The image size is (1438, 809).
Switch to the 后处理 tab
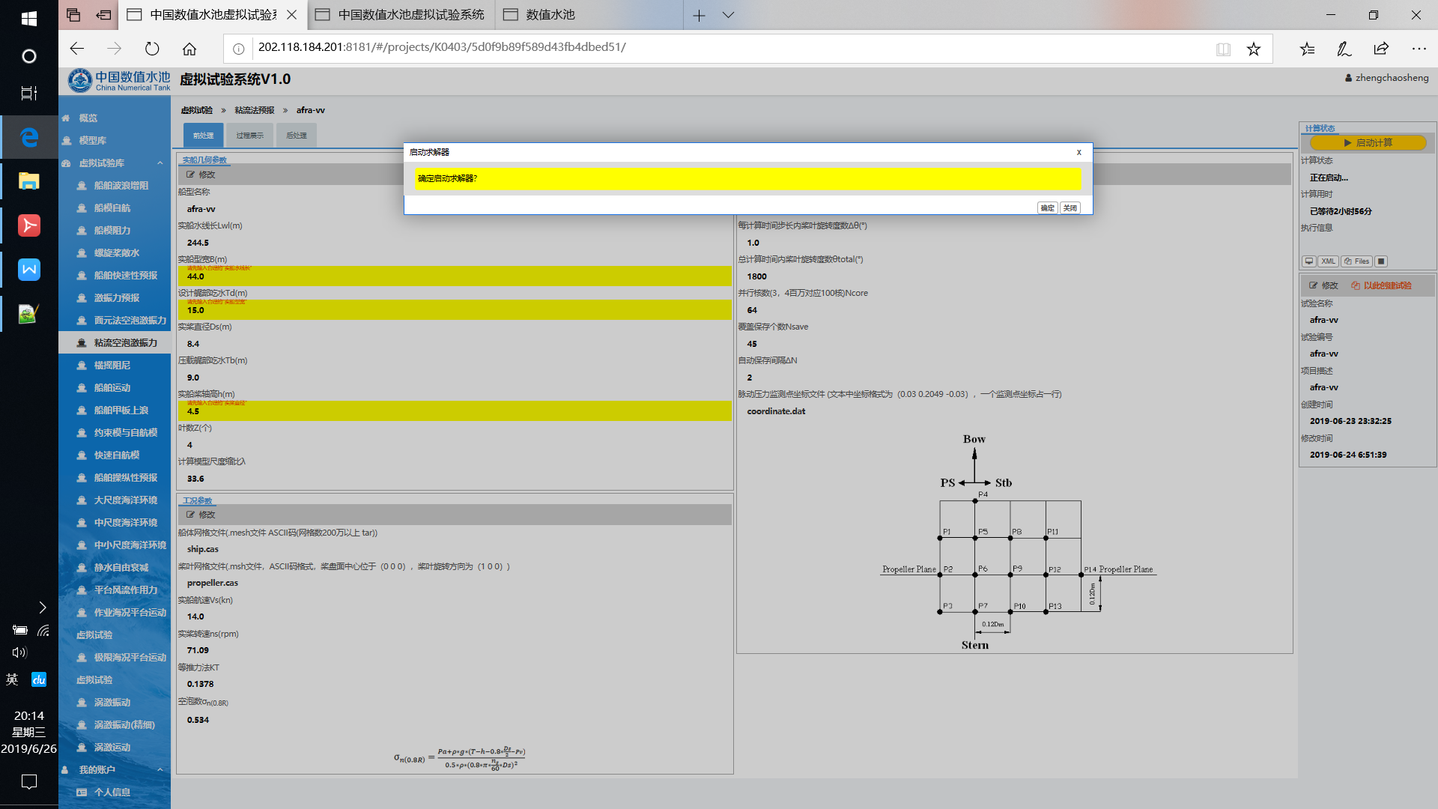pyautogui.click(x=297, y=136)
